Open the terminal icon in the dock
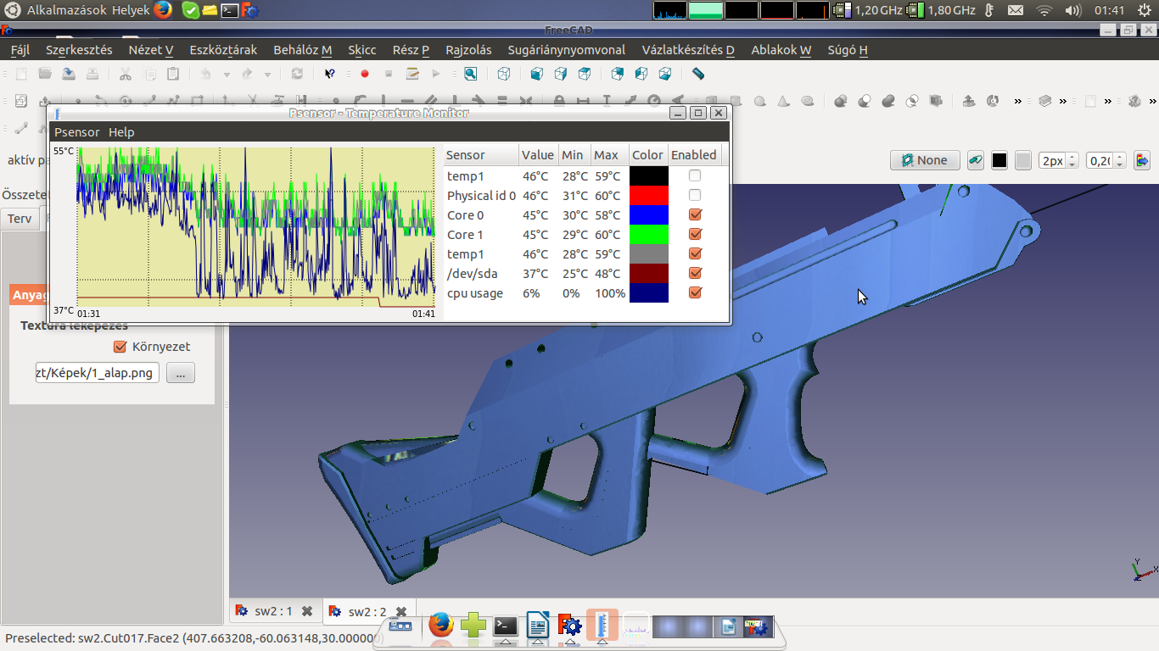The width and height of the screenshot is (1159, 651). pos(506,626)
